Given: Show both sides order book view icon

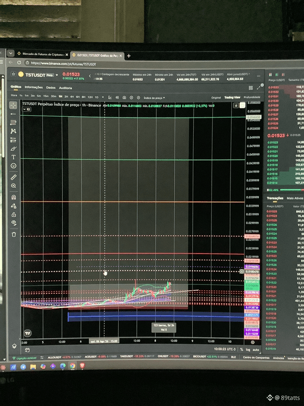Looking at the screenshot, I should click(x=270, y=75).
